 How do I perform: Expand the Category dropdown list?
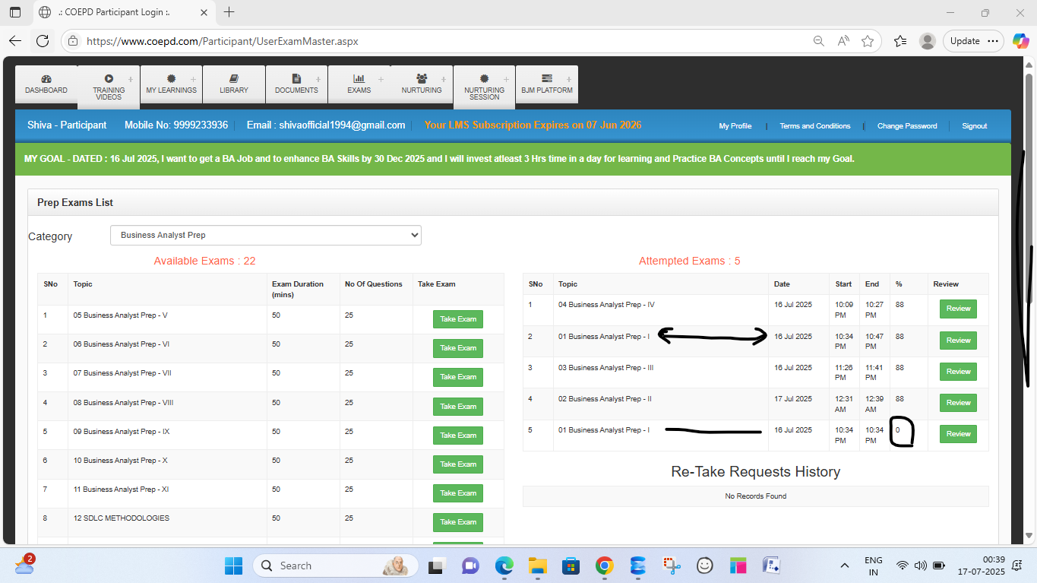tap(265, 236)
